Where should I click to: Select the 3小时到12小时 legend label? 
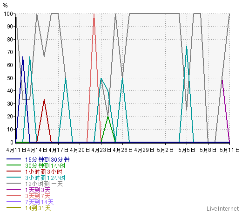click(x=45, y=178)
